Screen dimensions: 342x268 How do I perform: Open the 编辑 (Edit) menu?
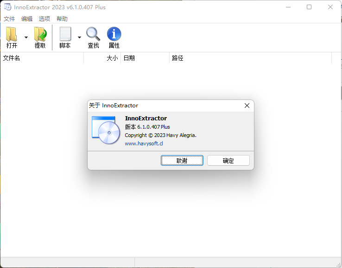pos(27,19)
